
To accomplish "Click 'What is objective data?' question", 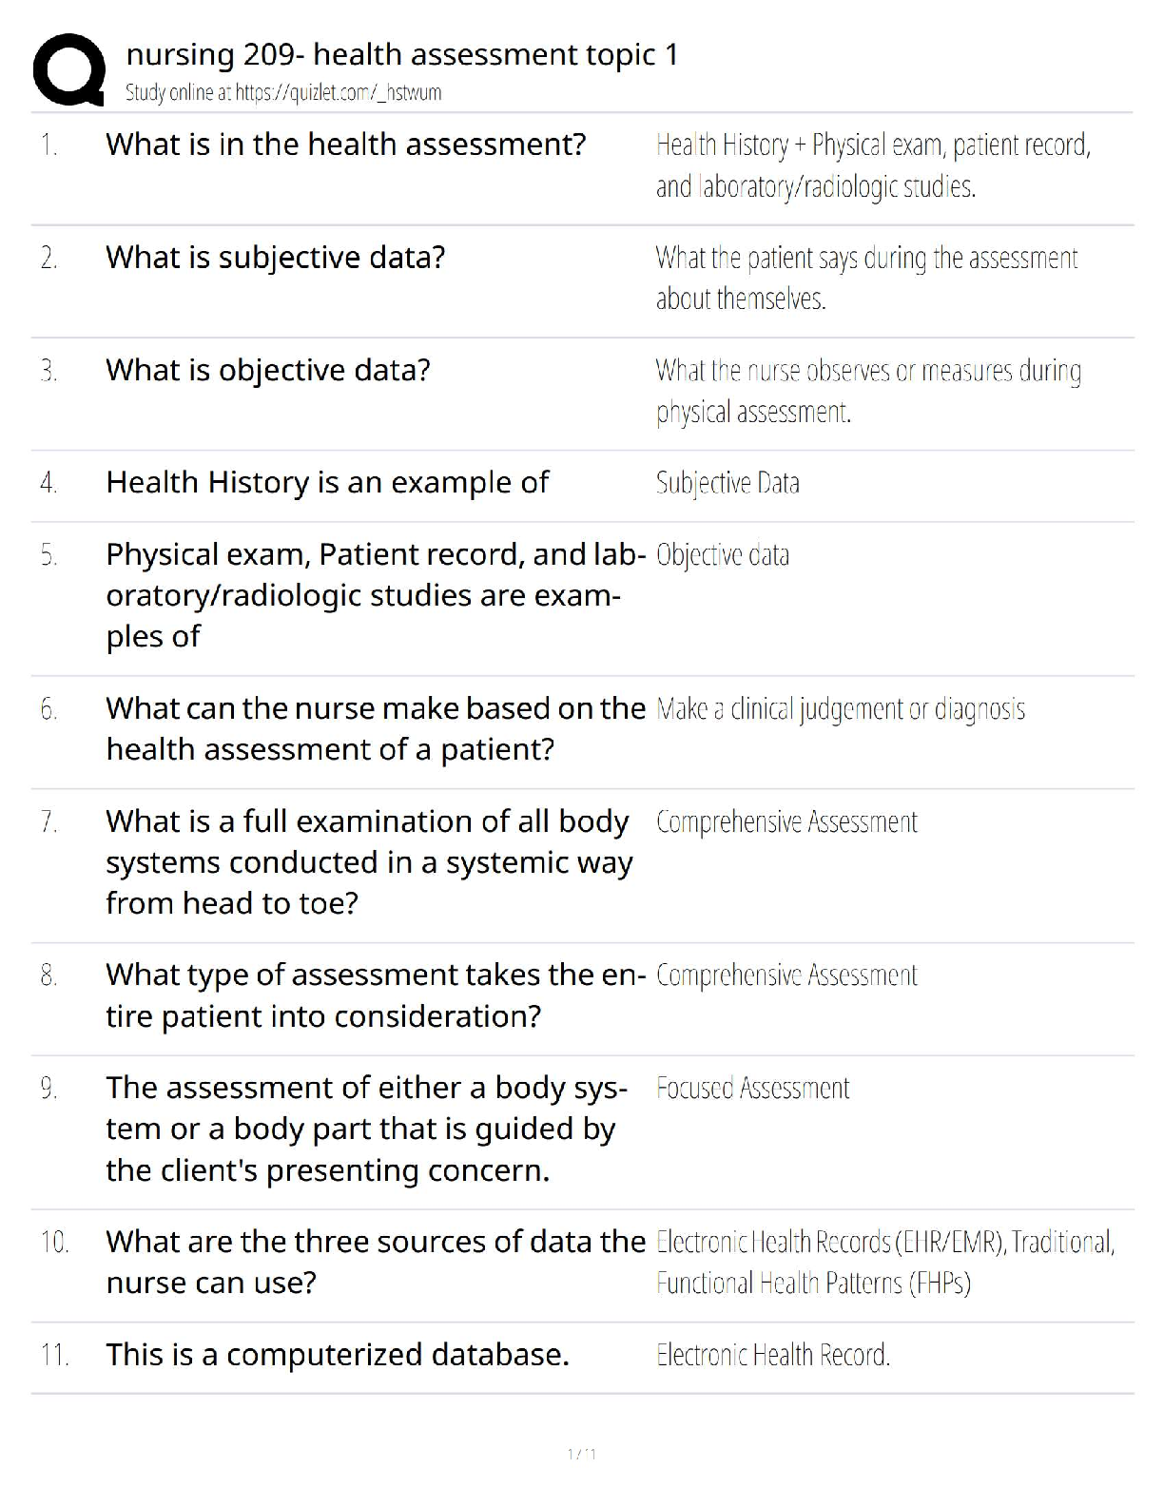I will coord(267,370).
